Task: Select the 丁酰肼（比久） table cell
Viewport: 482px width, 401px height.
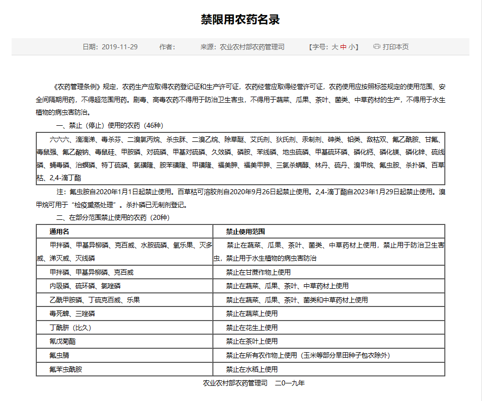Action: pyautogui.click(x=70, y=328)
